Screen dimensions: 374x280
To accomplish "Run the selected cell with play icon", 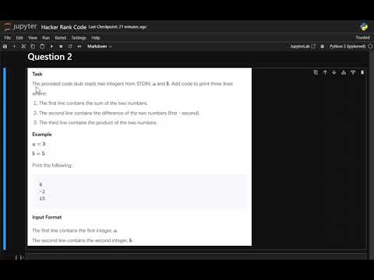I will pos(51,47).
